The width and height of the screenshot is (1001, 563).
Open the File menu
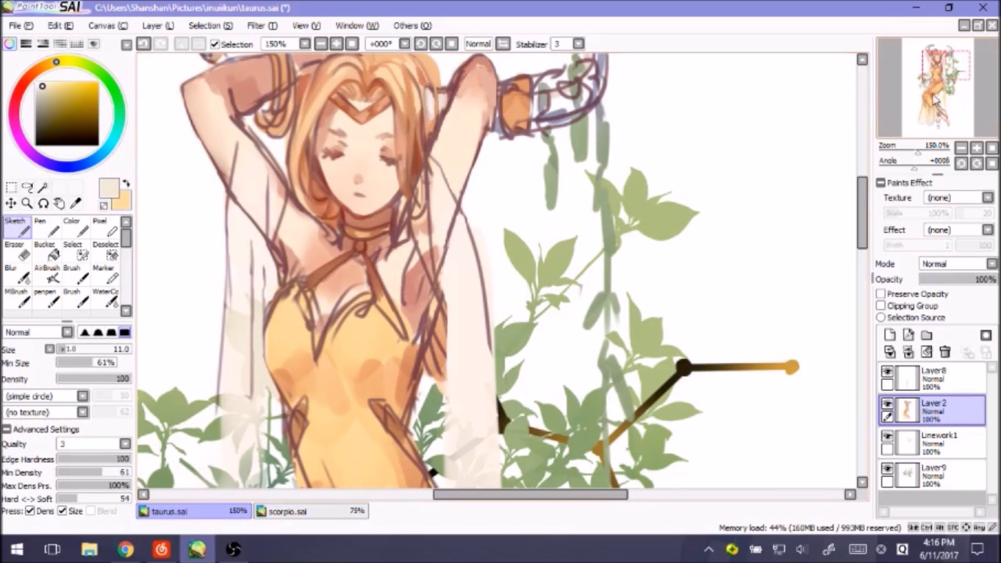(20, 25)
